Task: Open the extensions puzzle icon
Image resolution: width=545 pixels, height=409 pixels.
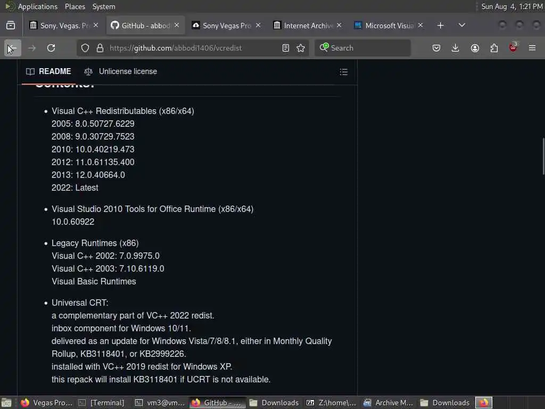Action: click(x=494, y=48)
